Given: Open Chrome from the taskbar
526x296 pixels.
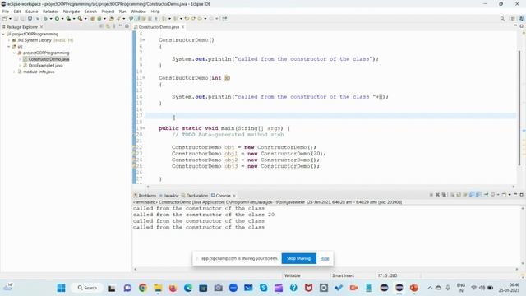Looking at the screenshot, I should click(143, 288).
